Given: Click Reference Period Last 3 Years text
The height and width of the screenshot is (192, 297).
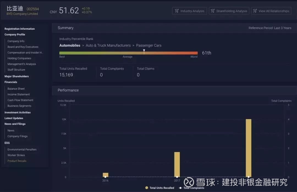Looking at the screenshot, I should click(x=270, y=28).
